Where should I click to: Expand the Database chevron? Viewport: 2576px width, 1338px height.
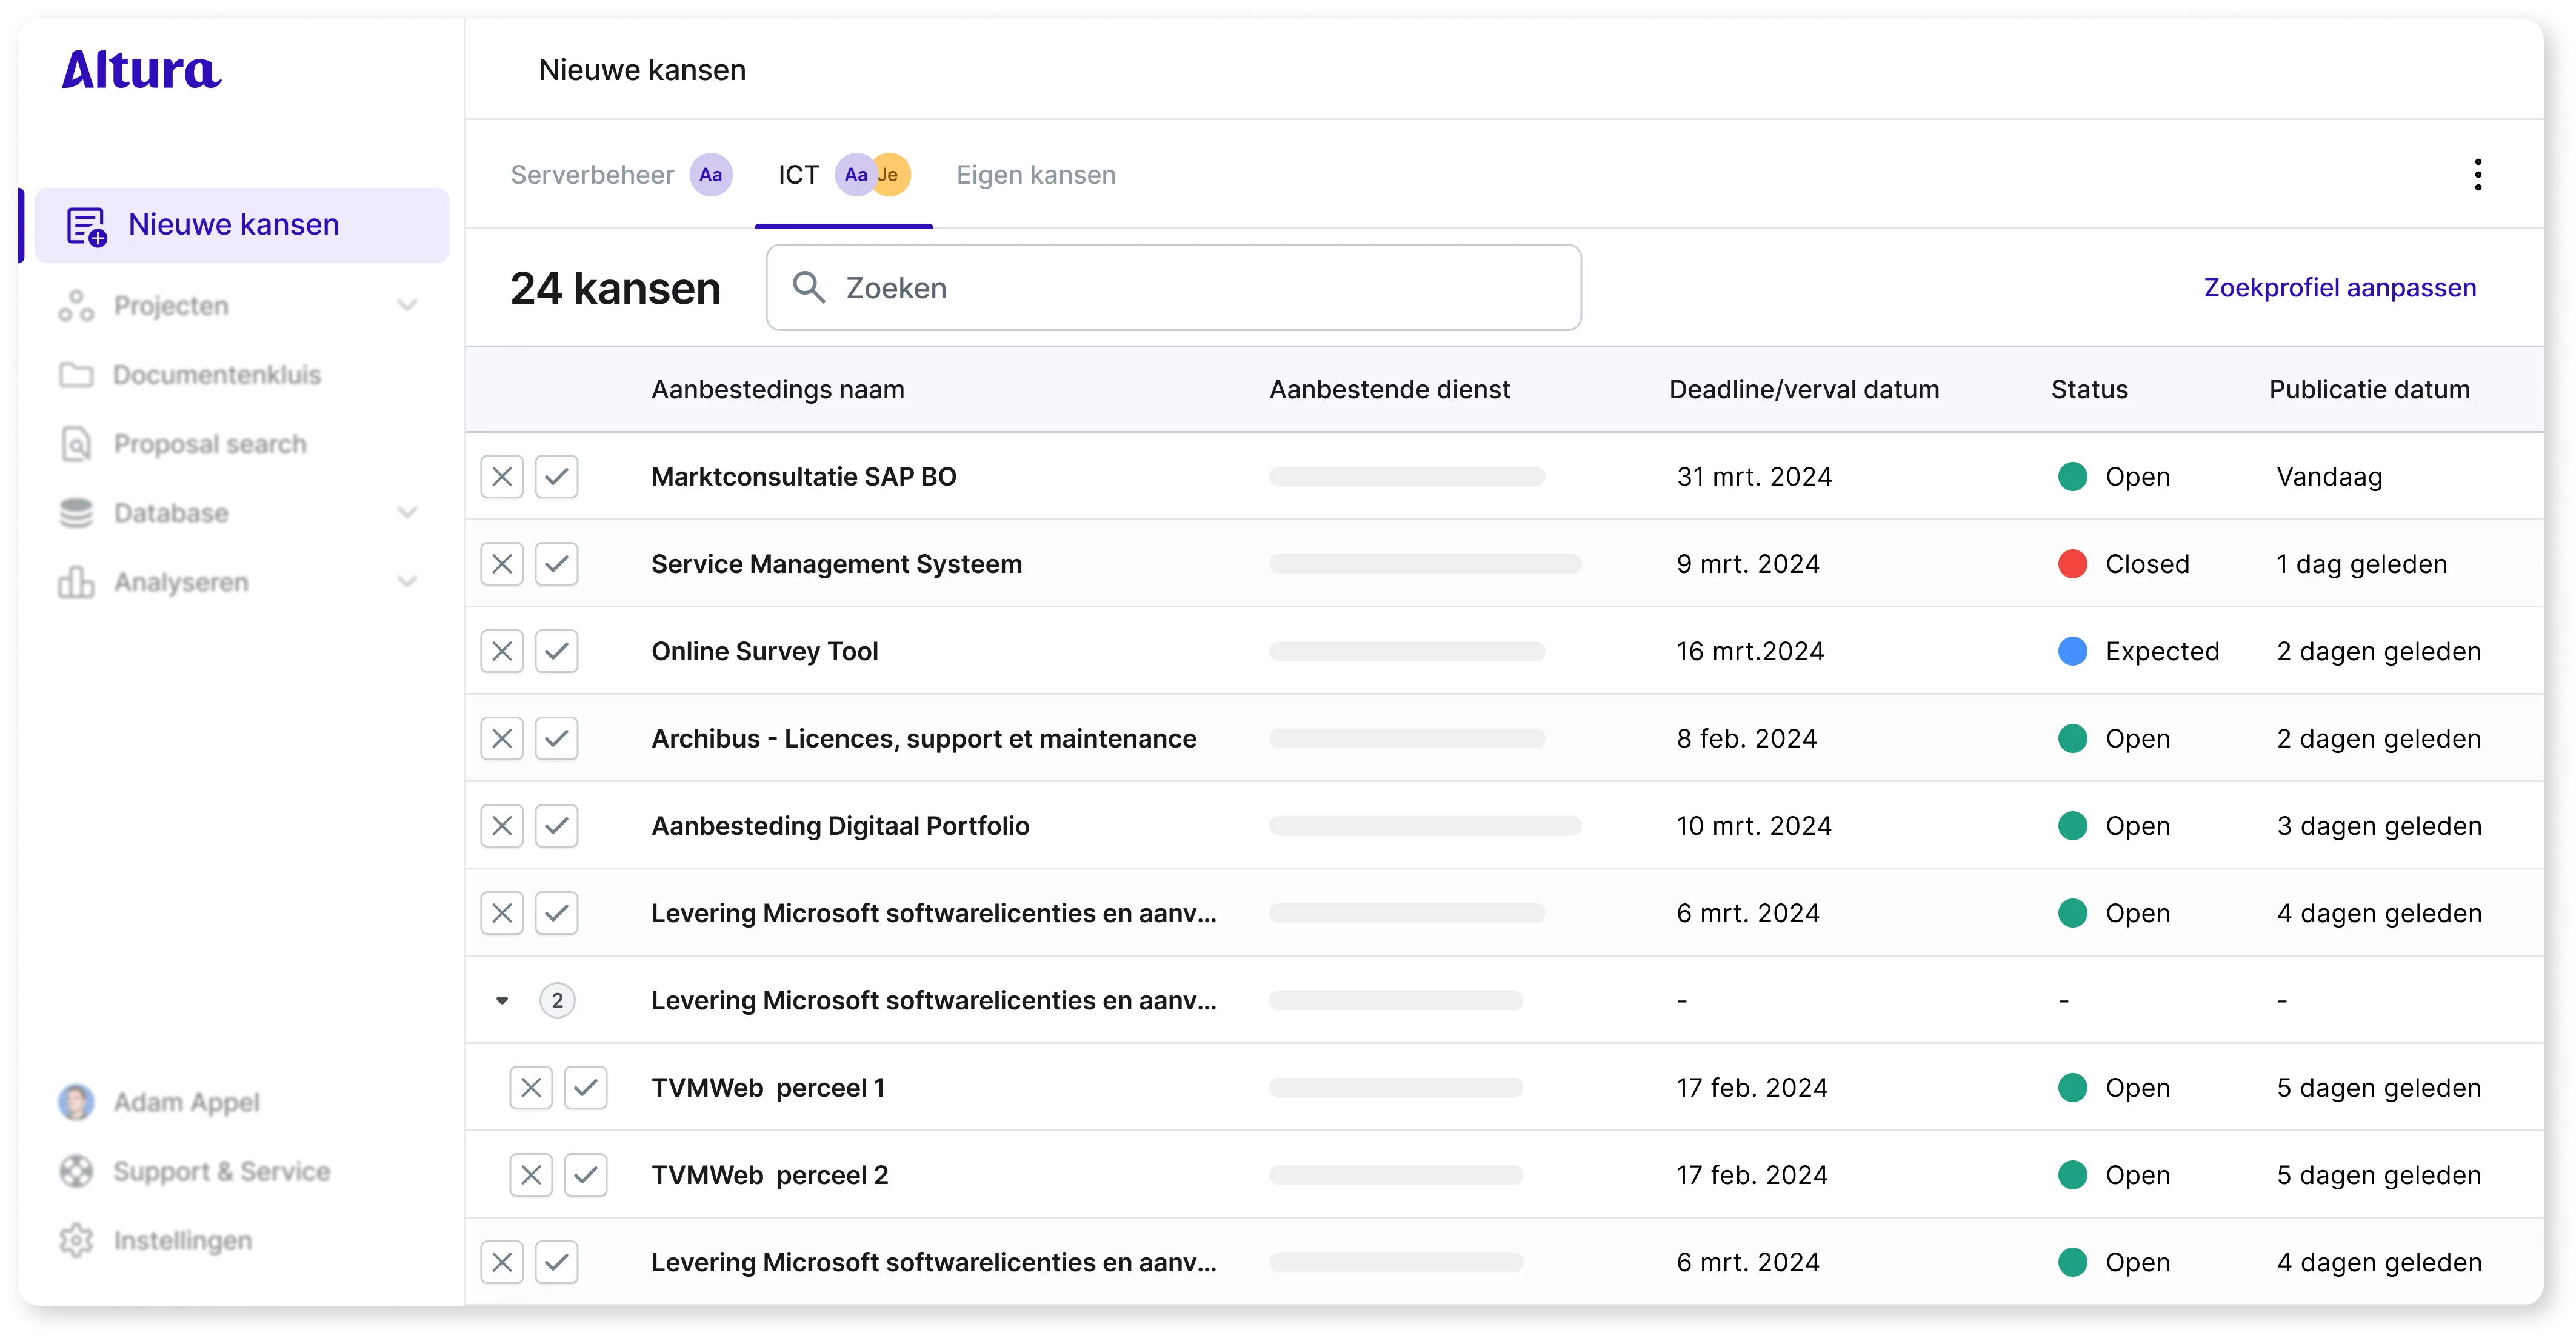tap(407, 513)
